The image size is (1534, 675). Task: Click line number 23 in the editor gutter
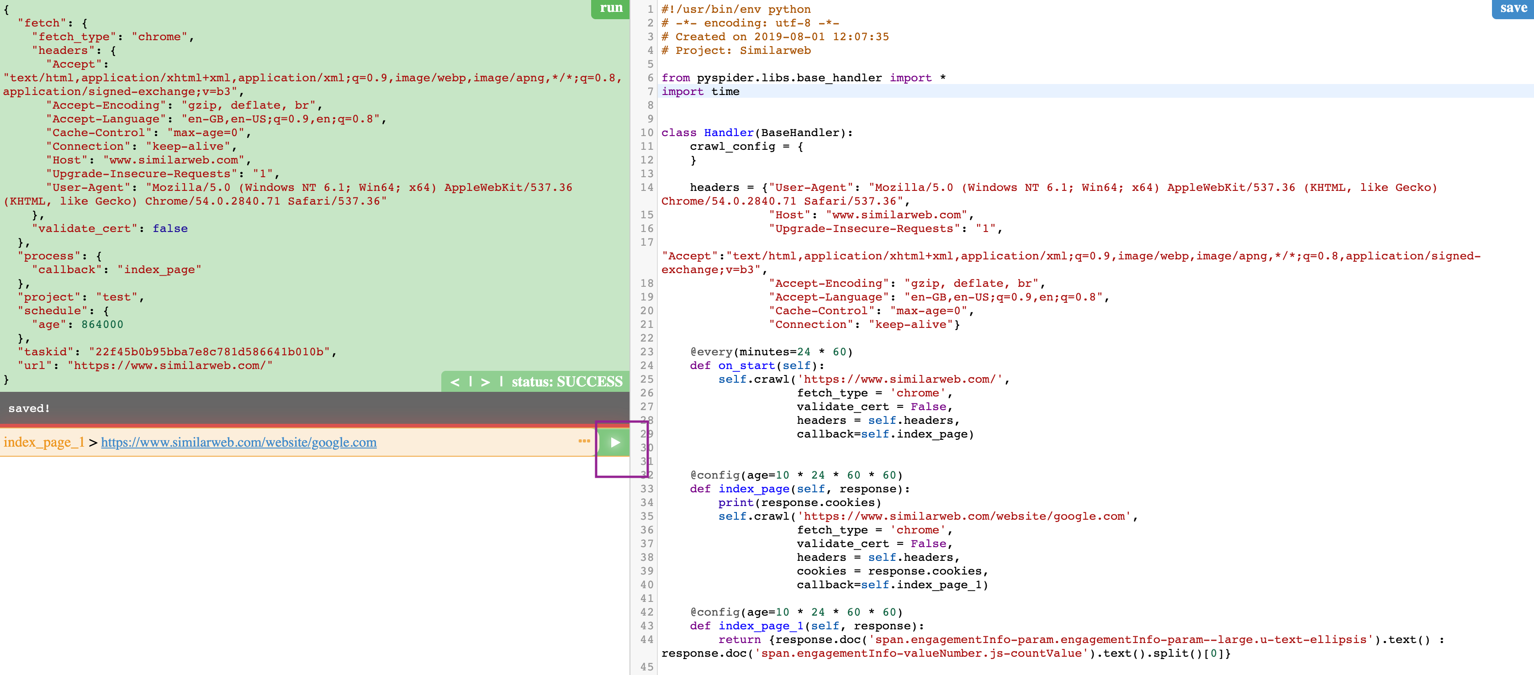pyautogui.click(x=647, y=352)
